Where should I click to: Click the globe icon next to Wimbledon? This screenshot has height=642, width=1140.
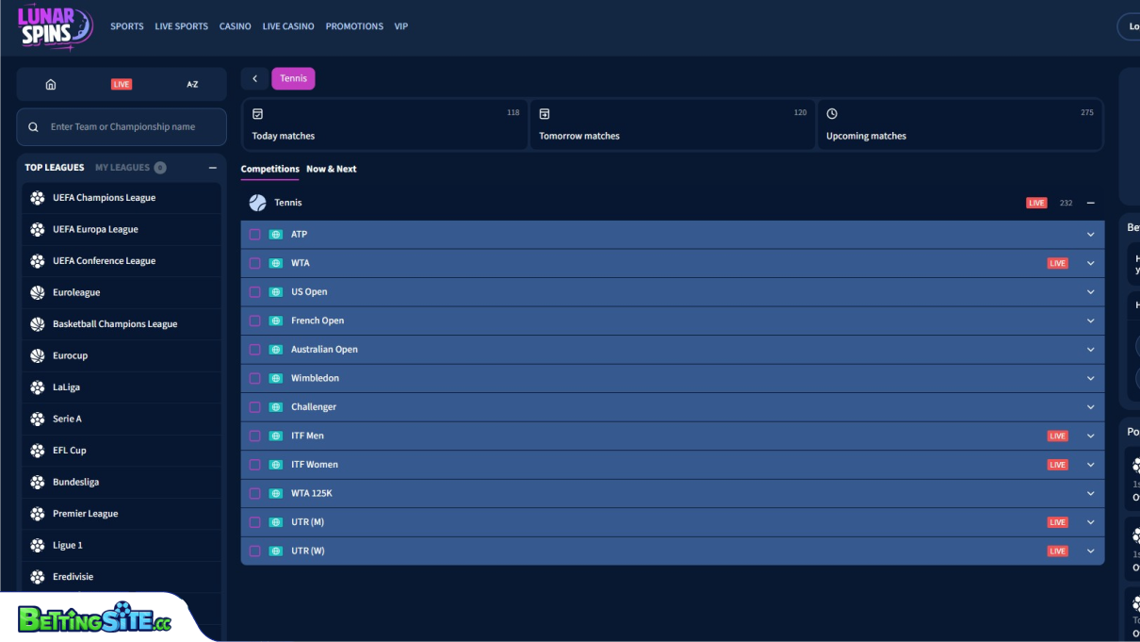(275, 377)
